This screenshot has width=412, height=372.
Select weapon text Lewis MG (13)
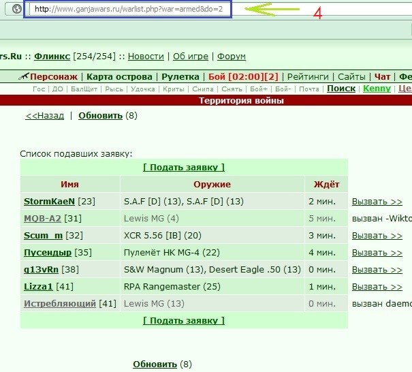pyautogui.click(x=154, y=304)
